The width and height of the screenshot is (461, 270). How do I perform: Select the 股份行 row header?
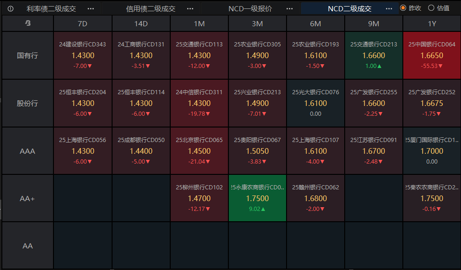[28, 103]
